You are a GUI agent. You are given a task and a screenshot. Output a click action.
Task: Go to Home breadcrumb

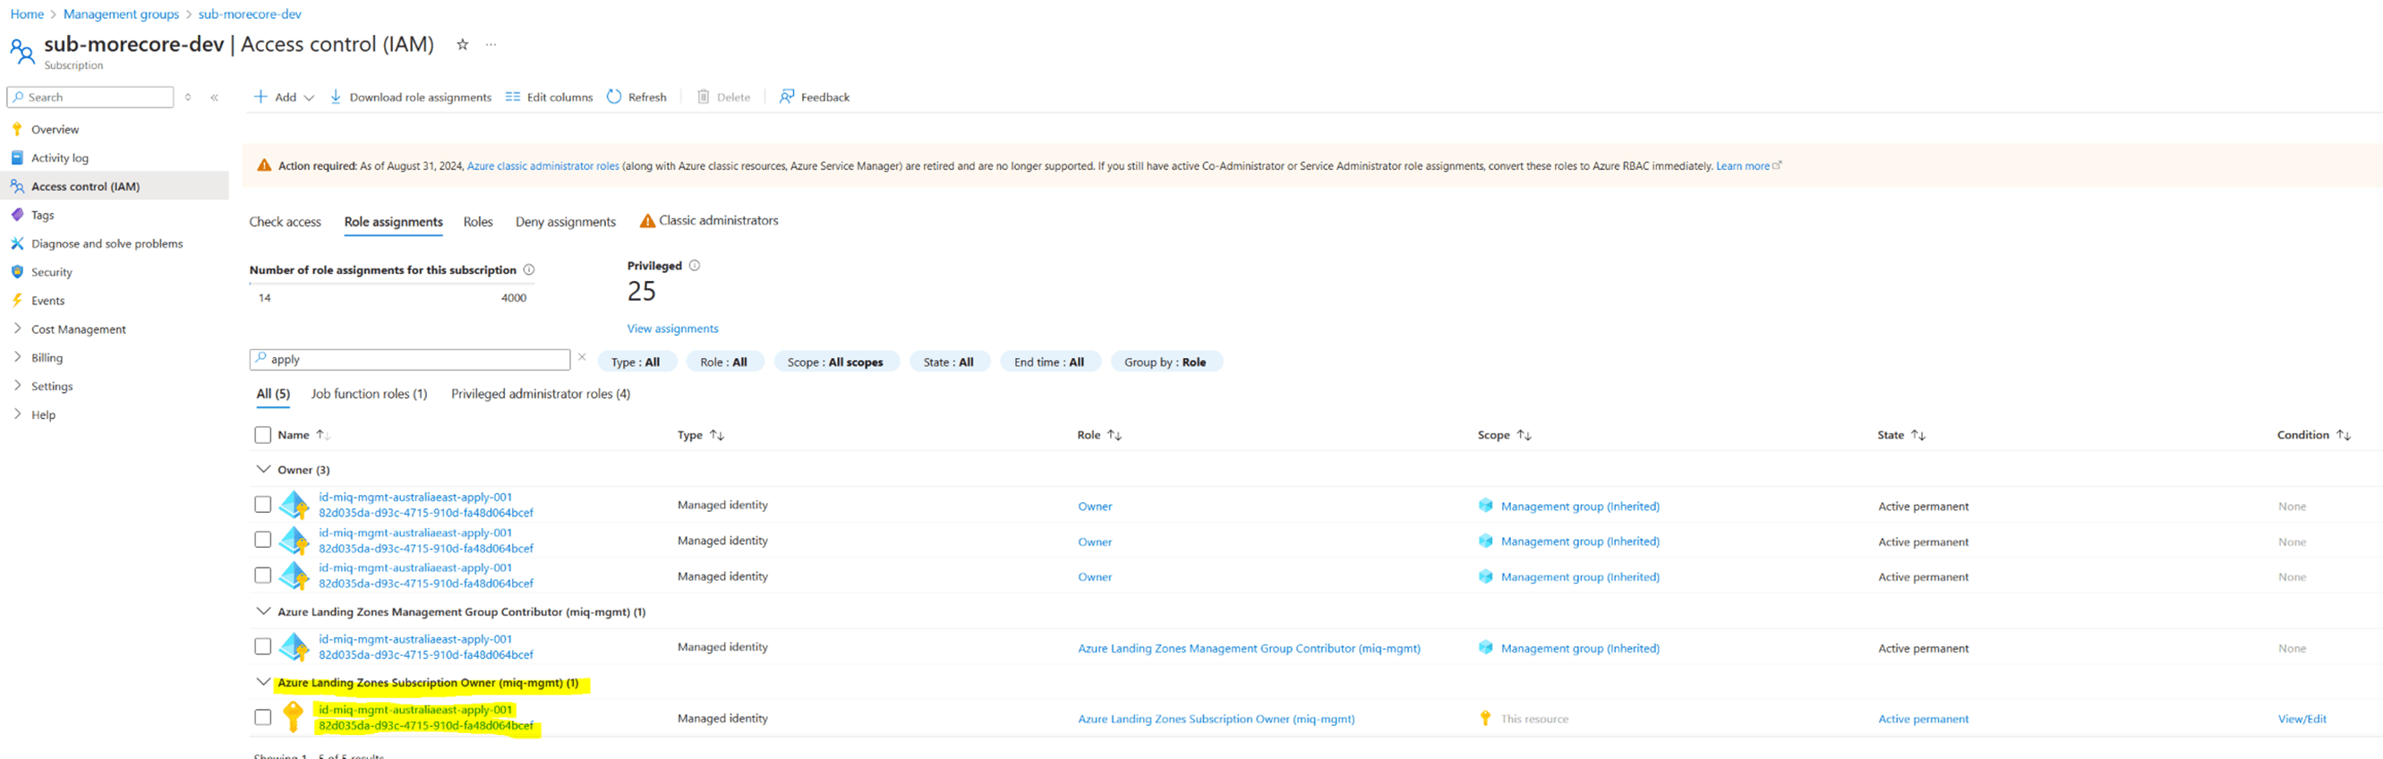pos(27,13)
